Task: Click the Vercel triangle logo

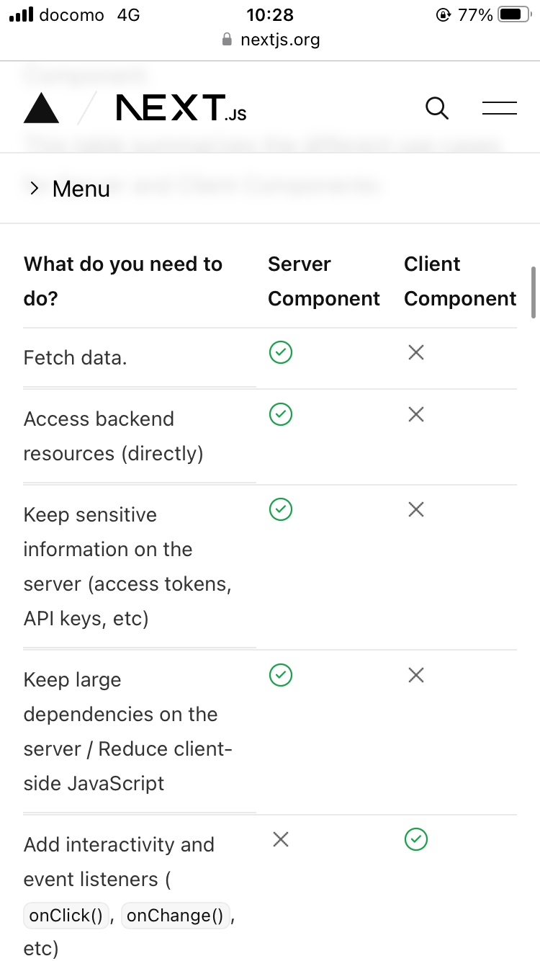Action: pos(42,108)
